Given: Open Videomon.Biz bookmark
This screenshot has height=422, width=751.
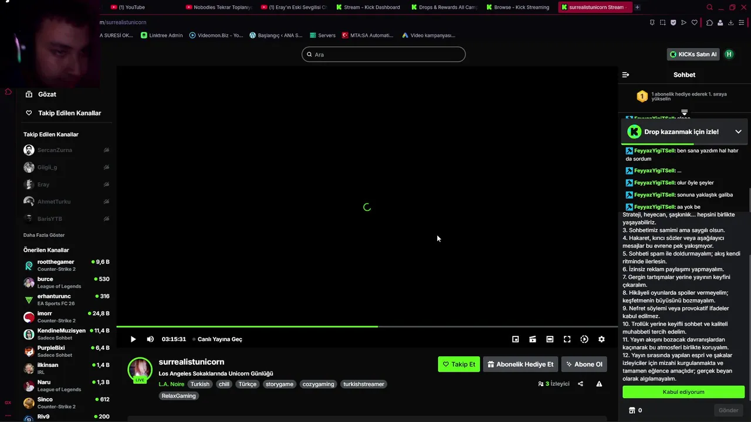Looking at the screenshot, I should 216,35.
